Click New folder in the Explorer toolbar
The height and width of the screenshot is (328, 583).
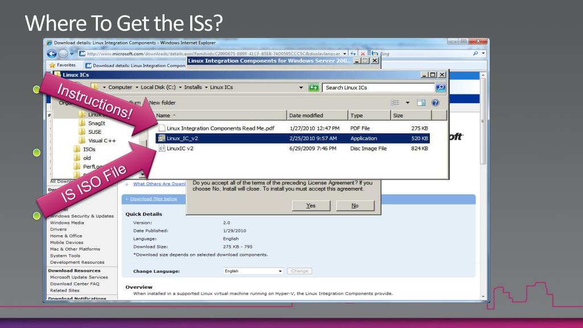162,102
